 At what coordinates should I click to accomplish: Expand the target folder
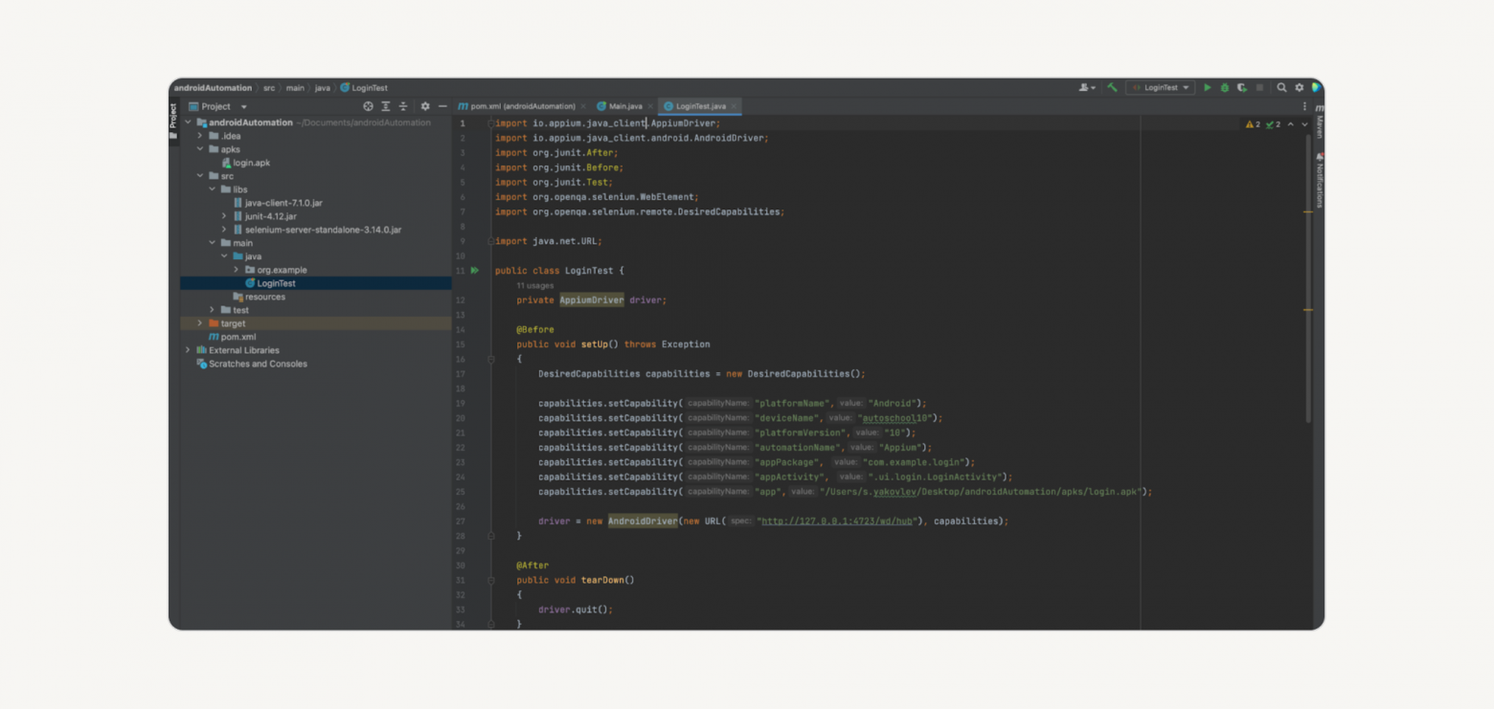pos(200,323)
